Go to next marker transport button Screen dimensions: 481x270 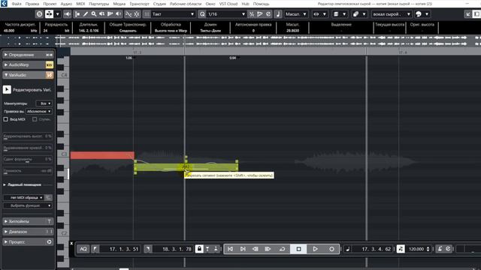coord(243,249)
